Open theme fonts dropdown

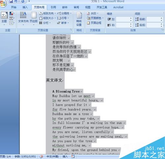12,18
